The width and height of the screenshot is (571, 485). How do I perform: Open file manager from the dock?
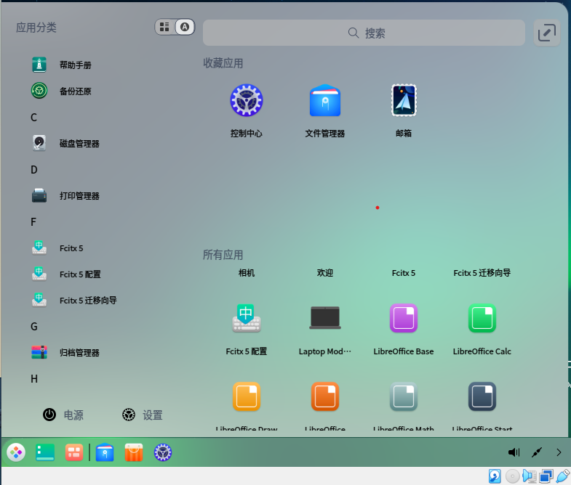(x=105, y=452)
